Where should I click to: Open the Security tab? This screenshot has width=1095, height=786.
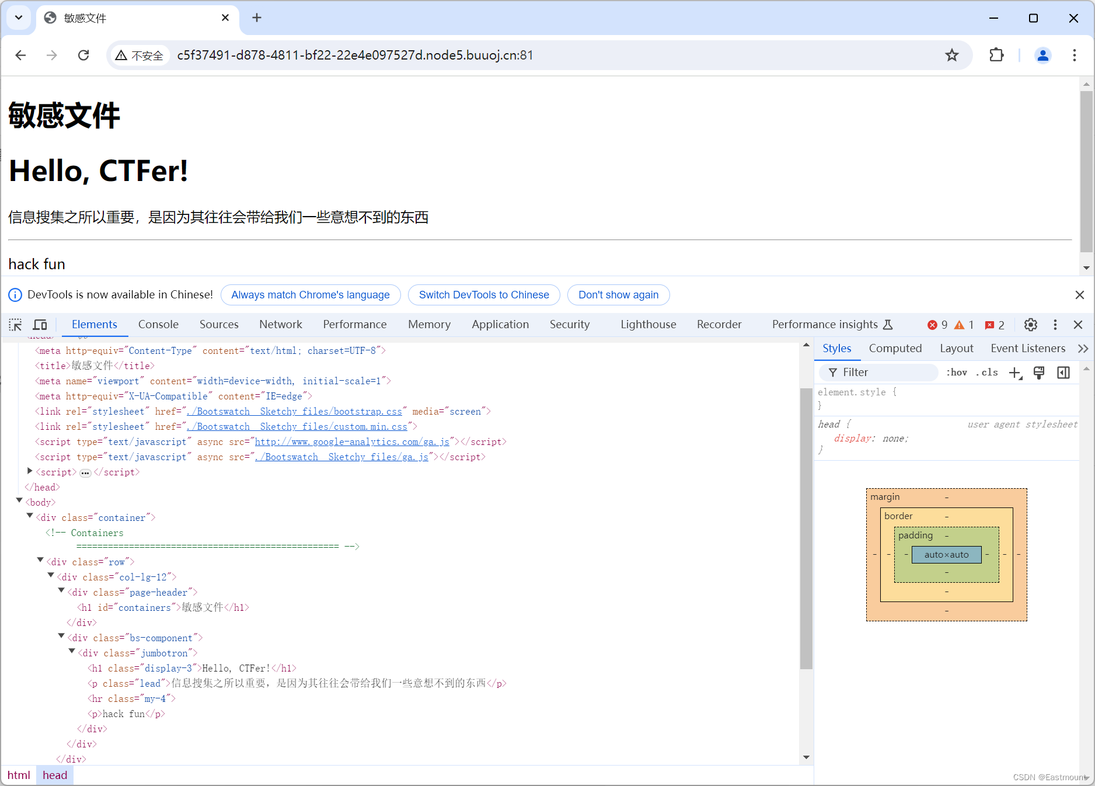pyautogui.click(x=570, y=325)
